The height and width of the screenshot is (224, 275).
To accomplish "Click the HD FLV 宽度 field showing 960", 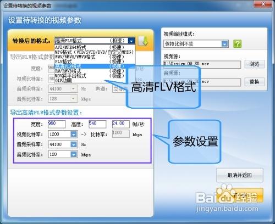I will pos(57,124).
